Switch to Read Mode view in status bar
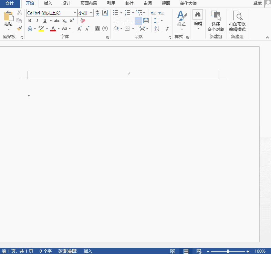Image resolution: width=271 pixels, height=254 pixels. [x=173, y=251]
